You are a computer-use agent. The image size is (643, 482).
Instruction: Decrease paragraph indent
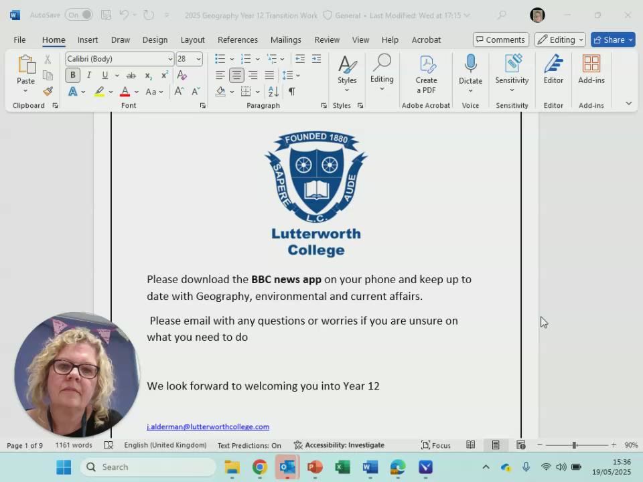[300, 59]
